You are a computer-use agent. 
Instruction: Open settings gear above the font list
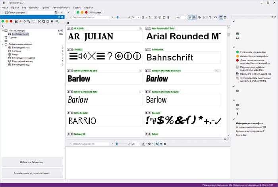pos(68,23)
